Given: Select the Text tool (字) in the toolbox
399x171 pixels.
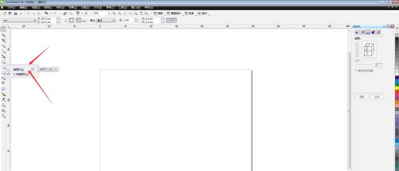Looking at the screenshot, I should 3,83.
